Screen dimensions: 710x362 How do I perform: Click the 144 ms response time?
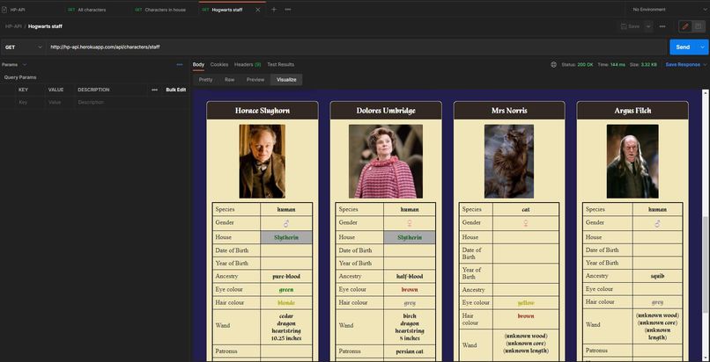pyautogui.click(x=618, y=64)
